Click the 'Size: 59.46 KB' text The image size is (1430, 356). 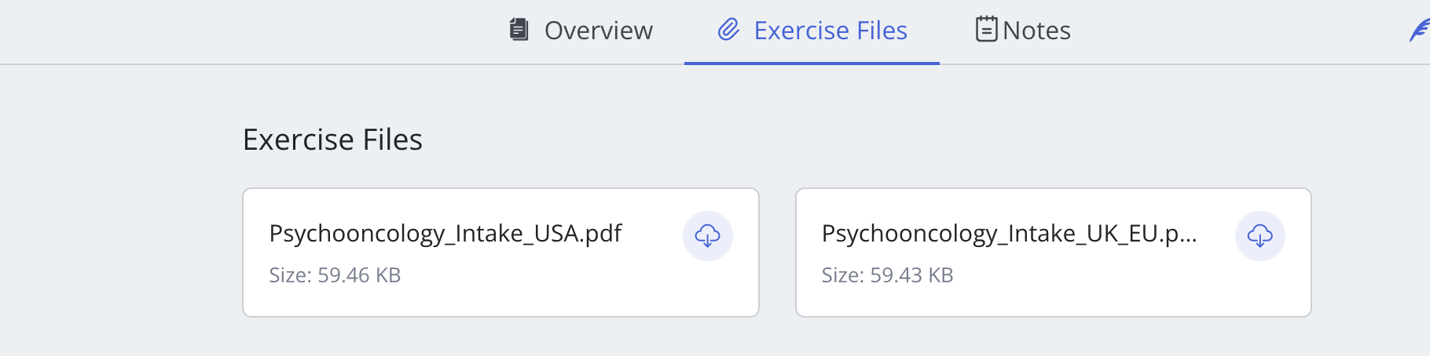coord(335,275)
